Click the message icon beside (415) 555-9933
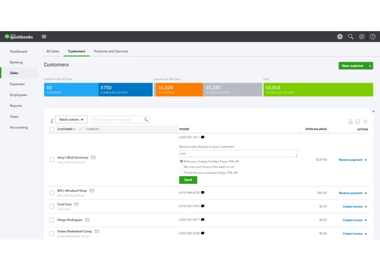 (x=203, y=206)
